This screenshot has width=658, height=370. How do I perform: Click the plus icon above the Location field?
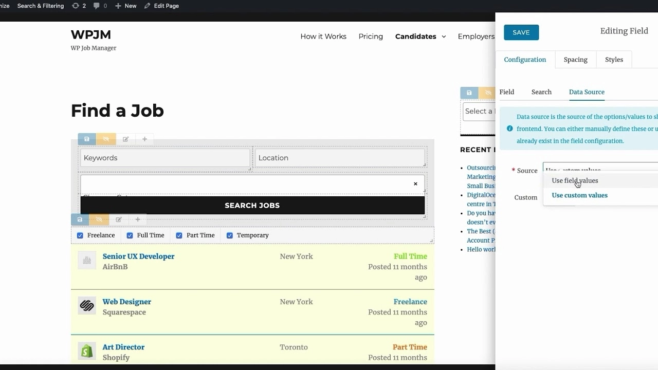coord(144,139)
